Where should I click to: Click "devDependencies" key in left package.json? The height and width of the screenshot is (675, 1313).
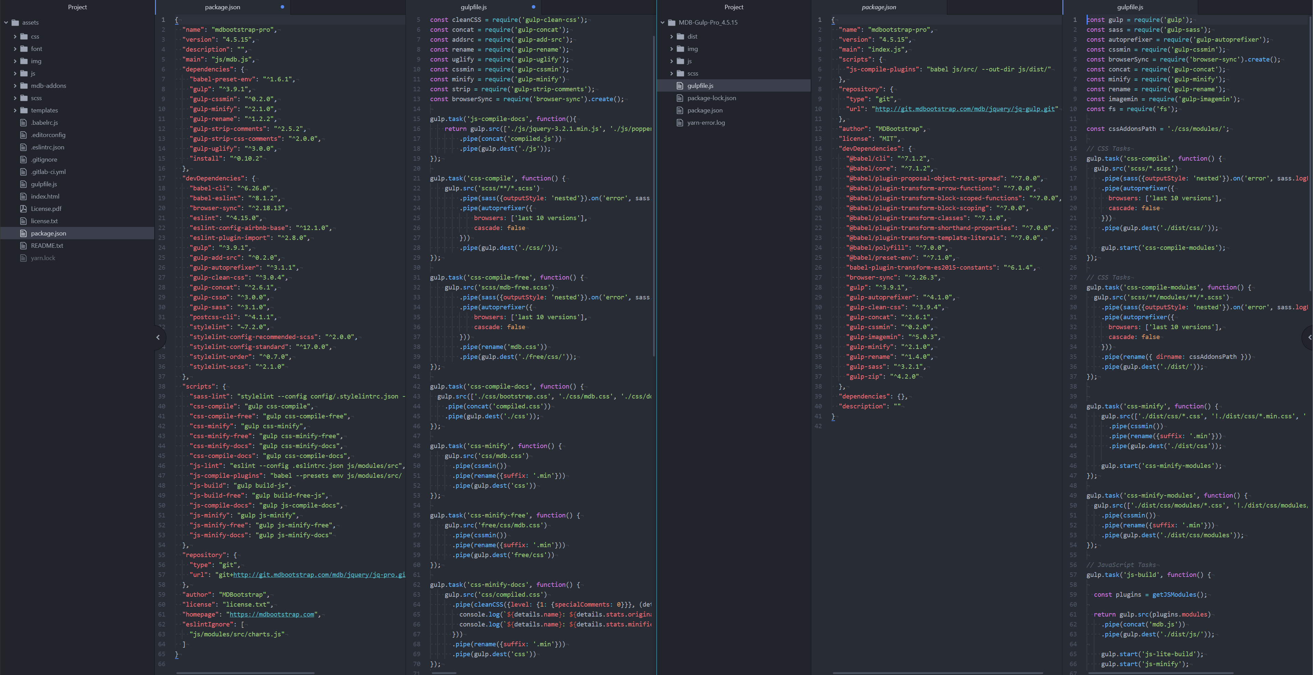(x=215, y=178)
